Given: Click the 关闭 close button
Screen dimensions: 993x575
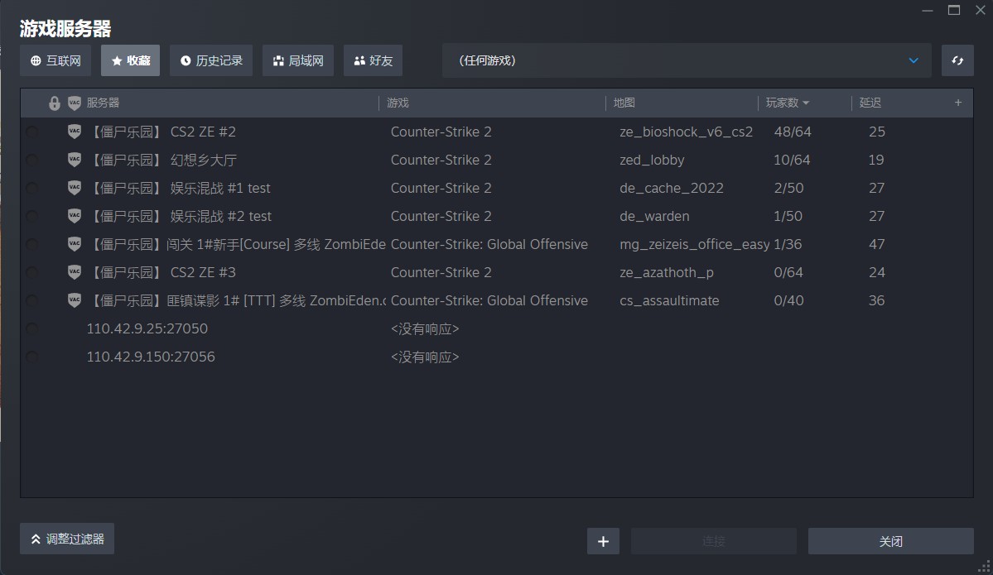Looking at the screenshot, I should point(890,541).
